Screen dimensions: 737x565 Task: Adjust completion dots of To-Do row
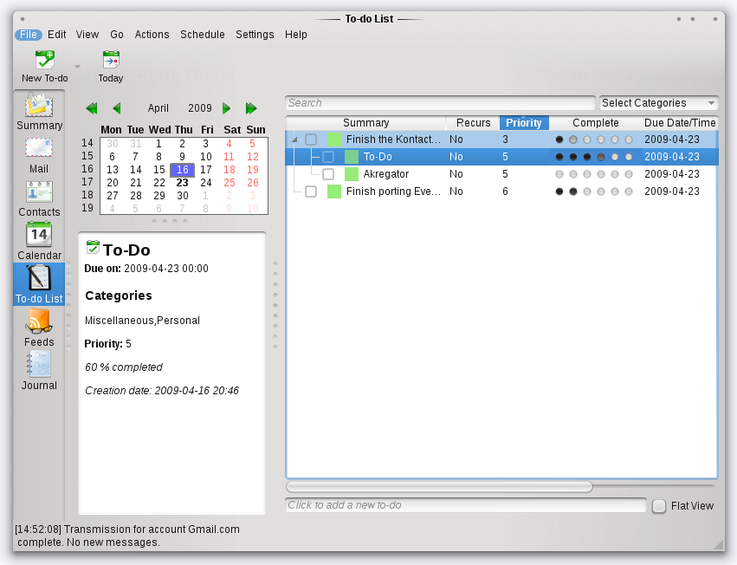(x=593, y=157)
